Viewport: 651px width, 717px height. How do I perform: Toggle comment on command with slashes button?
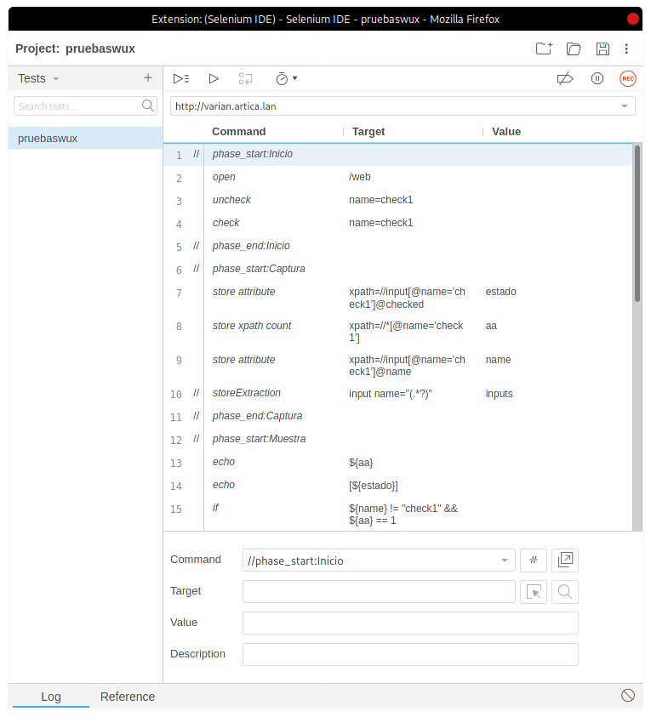pos(534,560)
